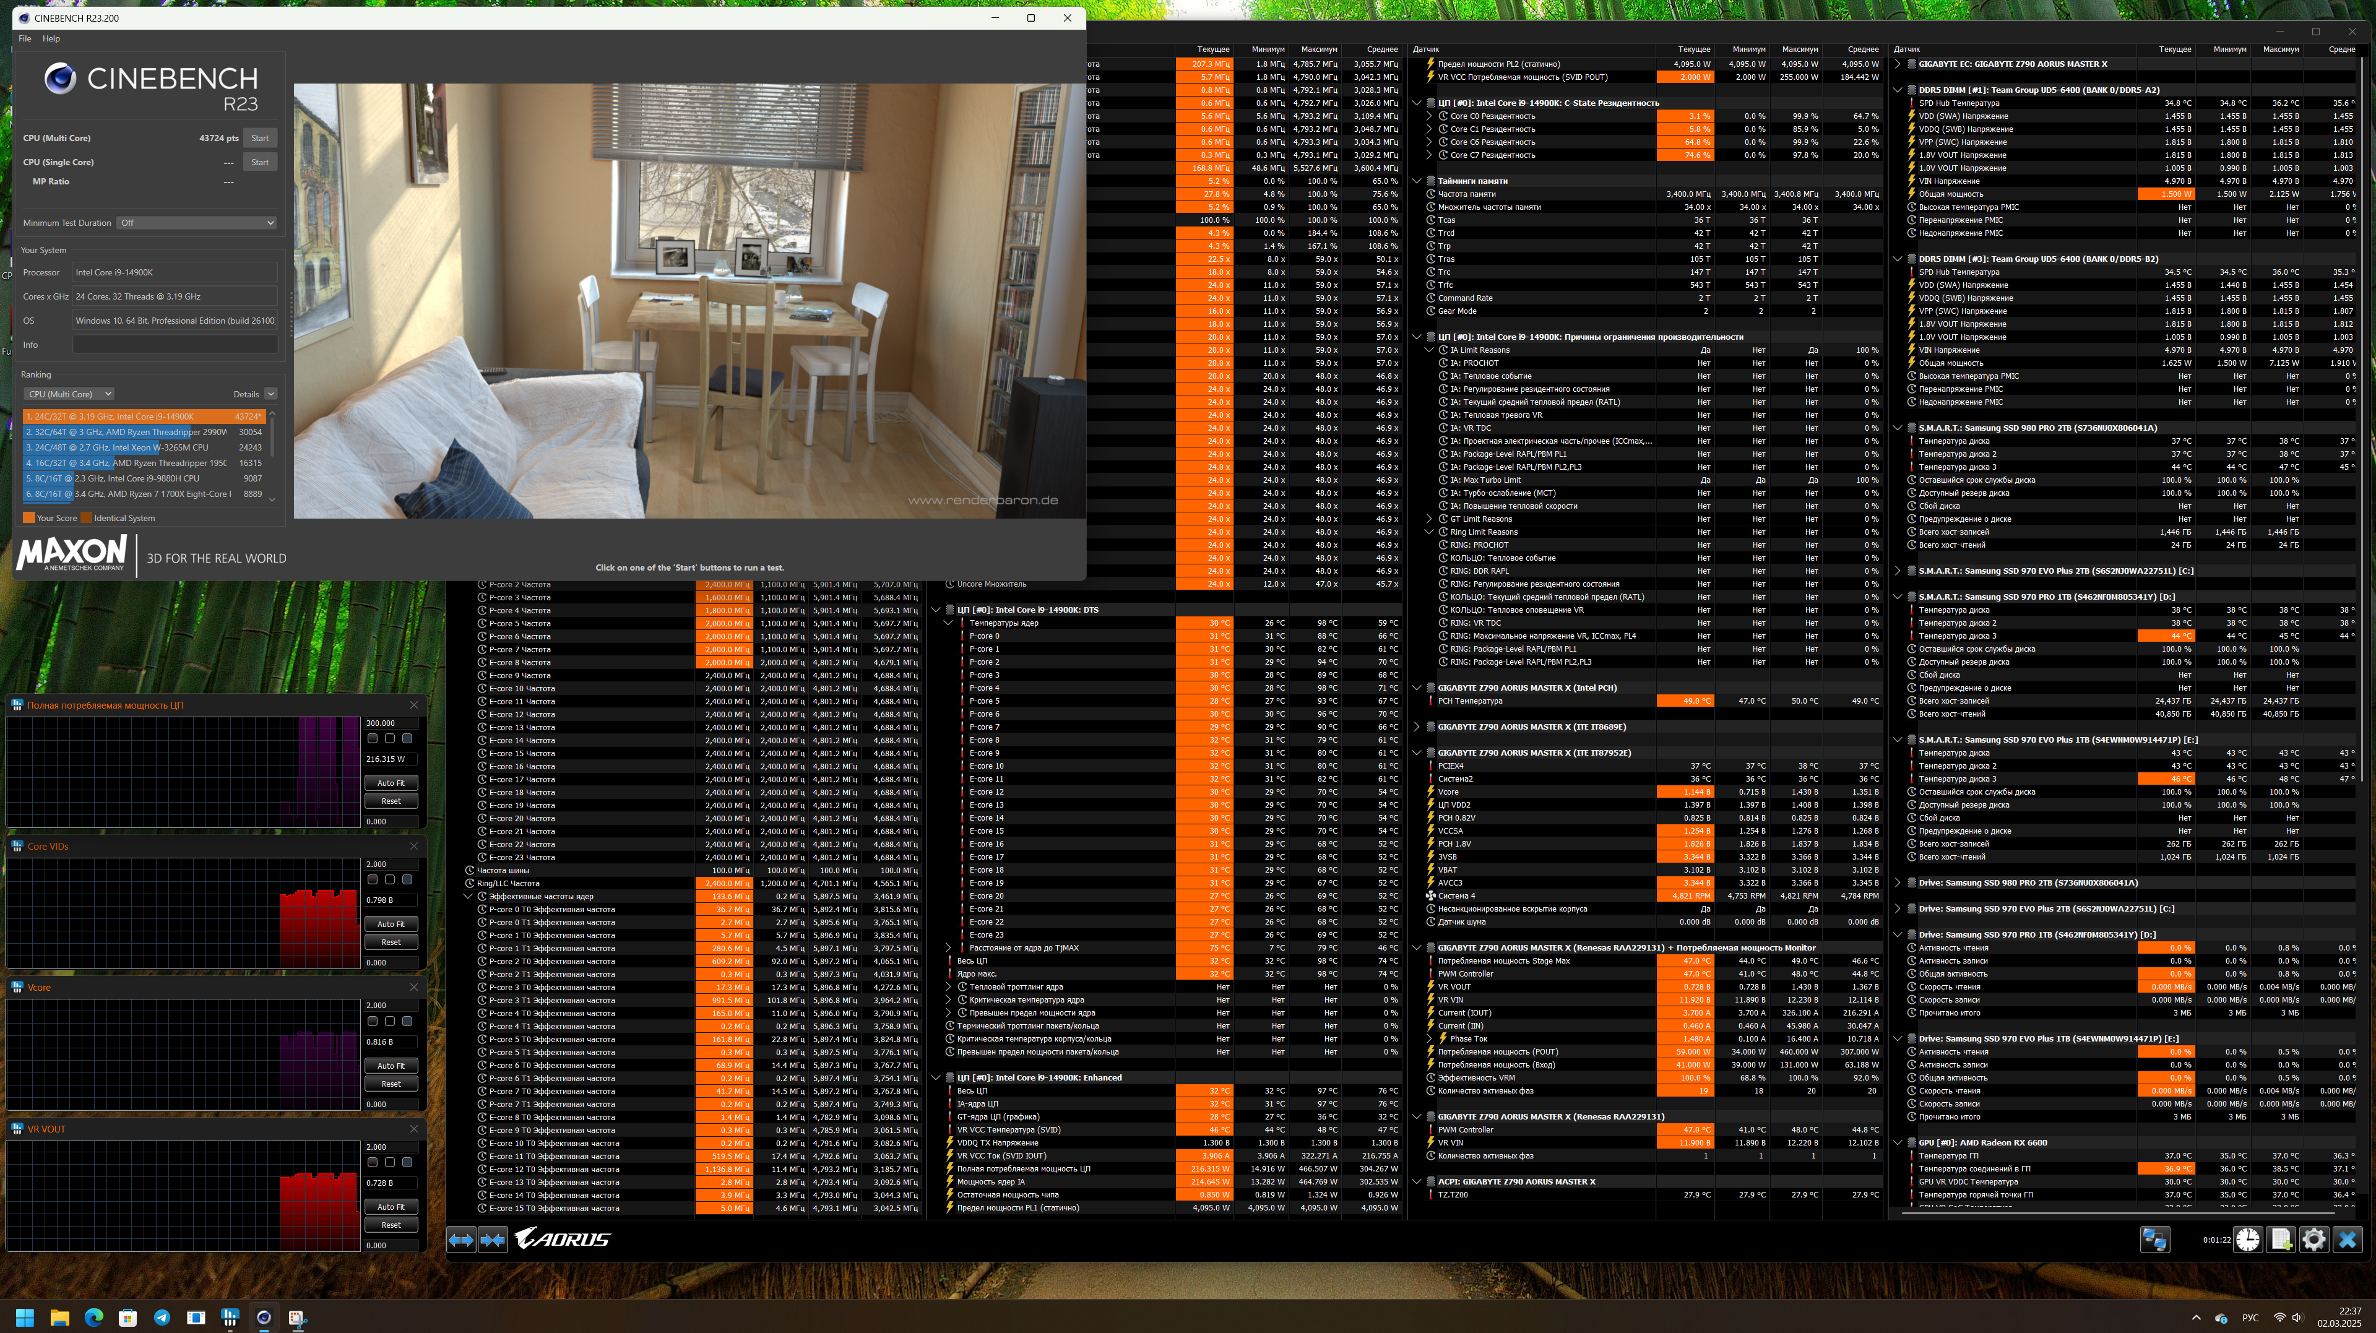Collapse the Тайминги памяти sensor group
2376x1333 pixels.
point(1417,181)
